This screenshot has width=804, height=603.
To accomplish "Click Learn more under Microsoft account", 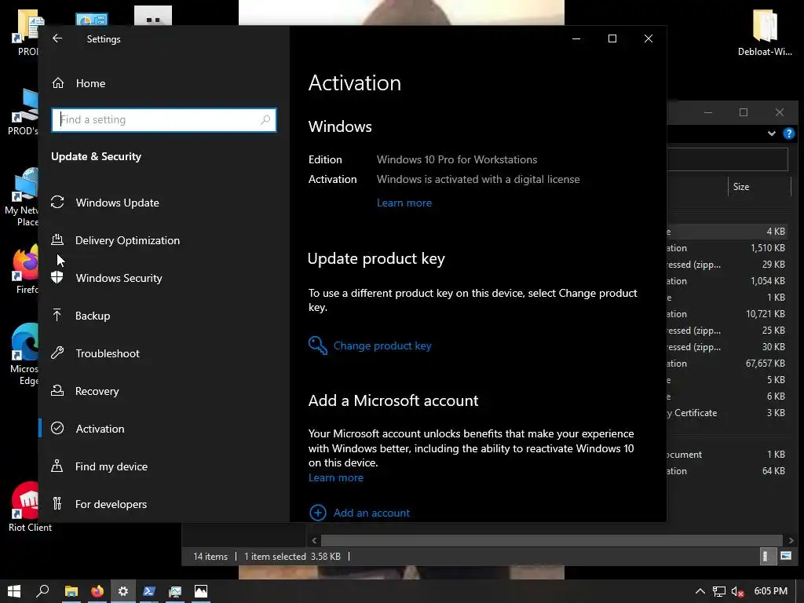I will (336, 478).
